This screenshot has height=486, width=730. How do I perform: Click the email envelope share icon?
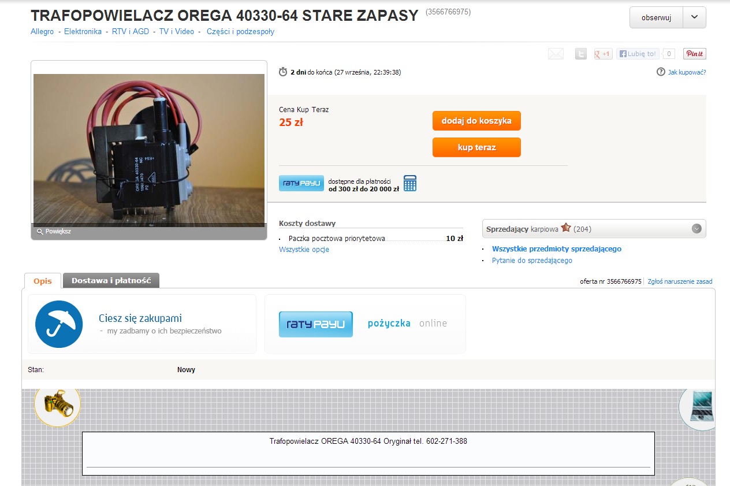[556, 54]
